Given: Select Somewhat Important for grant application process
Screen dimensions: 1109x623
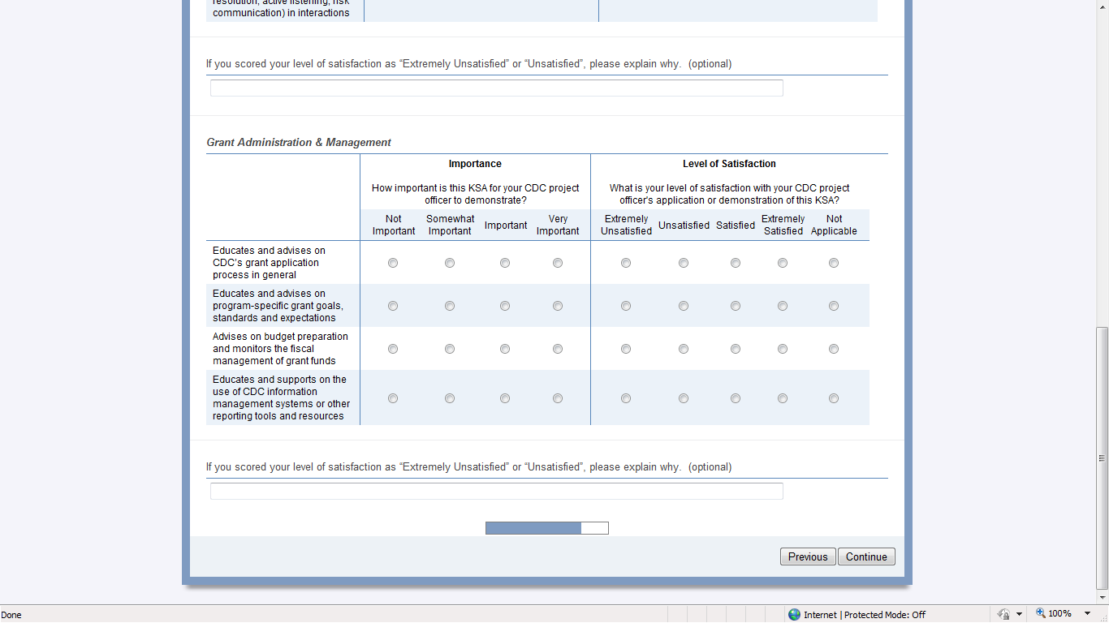Looking at the screenshot, I should click(450, 263).
